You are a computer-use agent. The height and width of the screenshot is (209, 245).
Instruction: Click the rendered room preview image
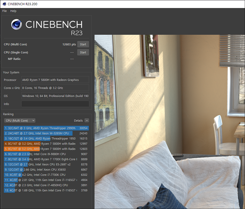[x=170, y=122]
